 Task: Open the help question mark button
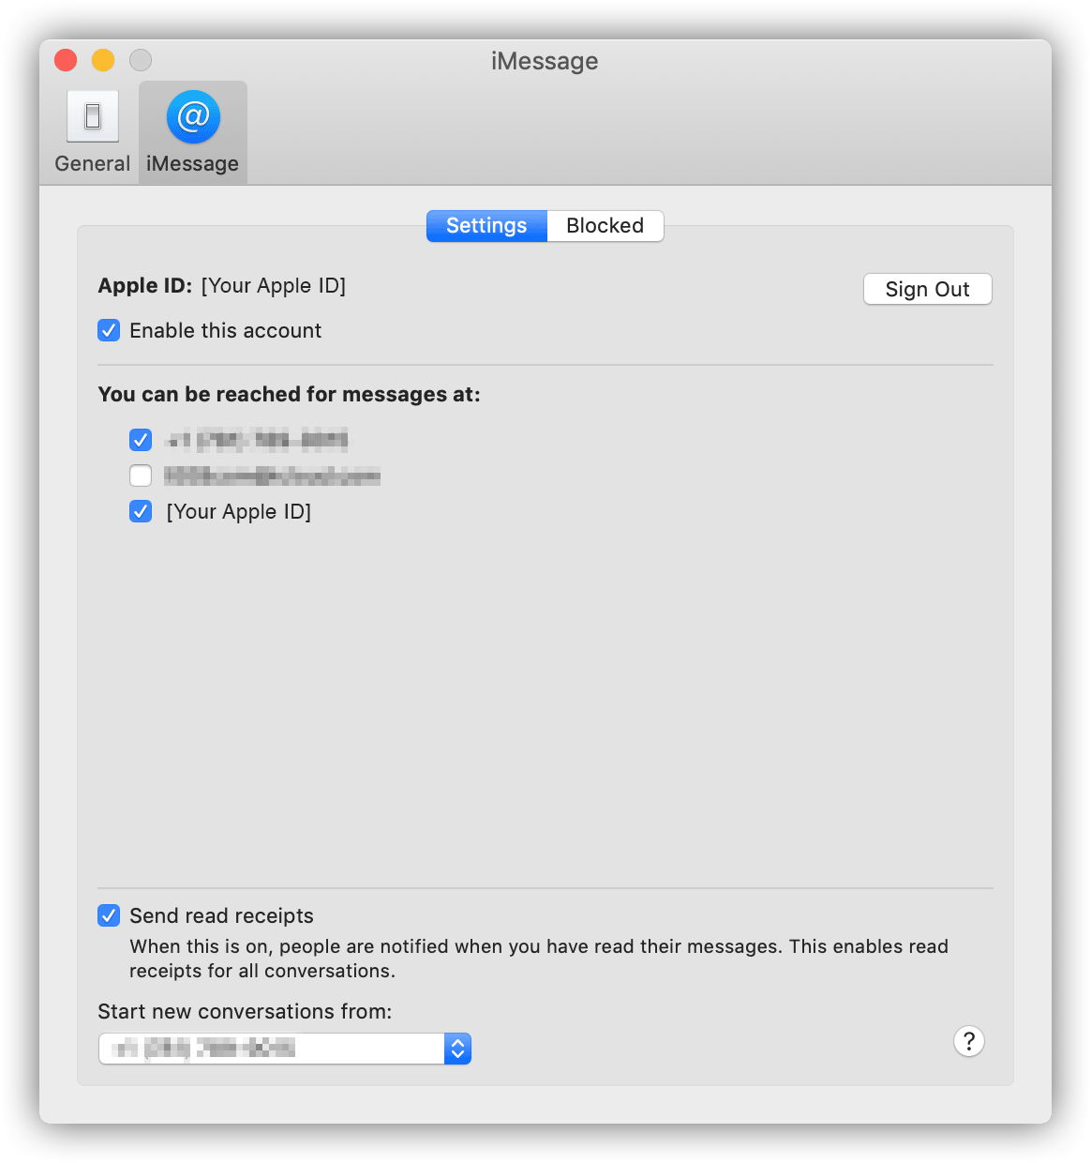(x=969, y=1041)
